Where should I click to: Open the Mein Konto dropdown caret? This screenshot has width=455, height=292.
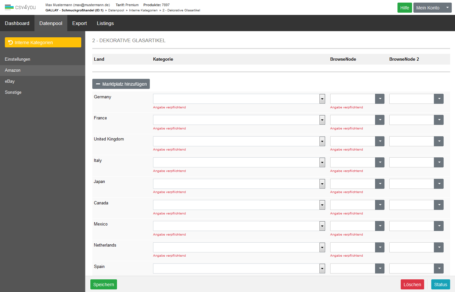pyautogui.click(x=447, y=8)
